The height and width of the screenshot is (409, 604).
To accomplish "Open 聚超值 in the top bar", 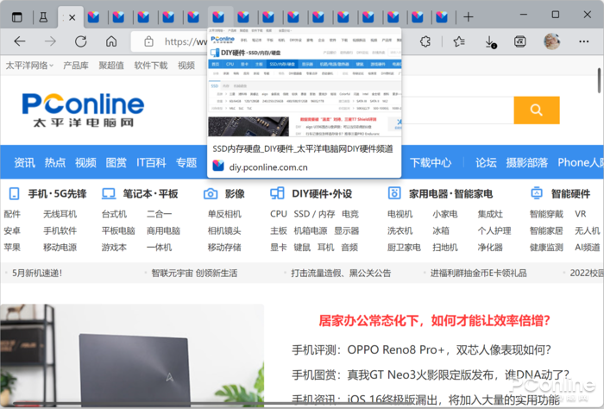I will [111, 66].
